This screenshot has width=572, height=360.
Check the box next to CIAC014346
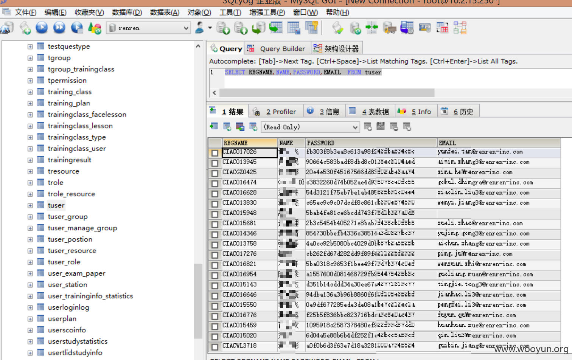point(215,234)
